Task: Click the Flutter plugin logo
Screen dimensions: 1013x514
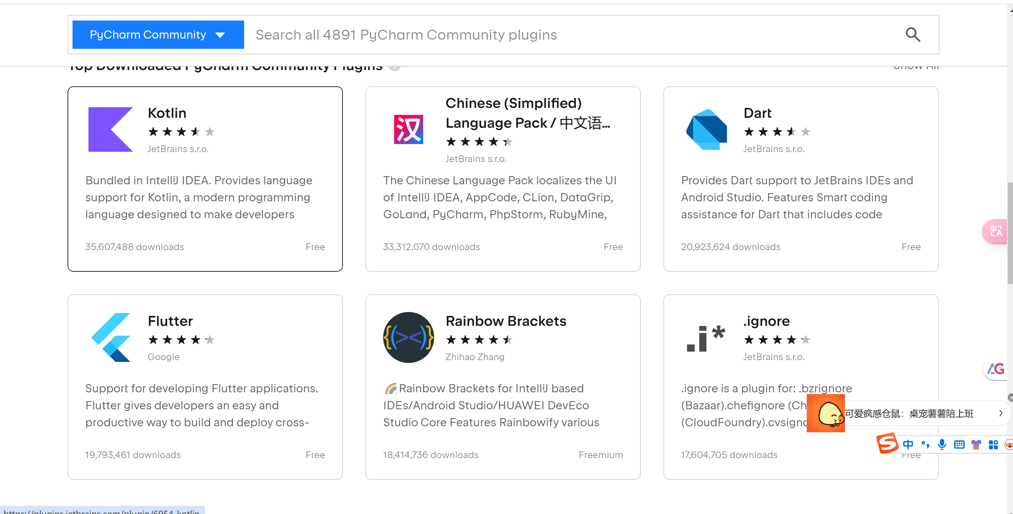Action: click(x=110, y=337)
